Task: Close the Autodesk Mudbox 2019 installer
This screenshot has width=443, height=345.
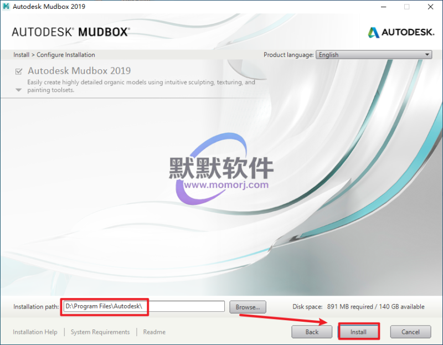Action: (x=431, y=7)
